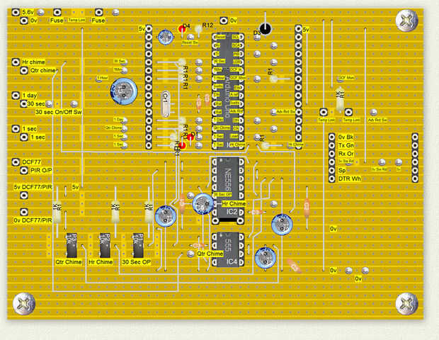Click the Rx Or header label
Image resolution: width=439 pixels, height=340 pixels.
tap(346, 154)
